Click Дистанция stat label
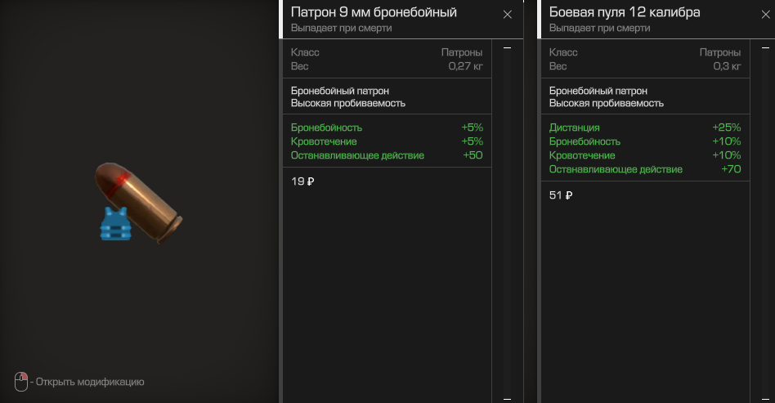Image resolution: width=775 pixels, height=403 pixels. pos(575,128)
